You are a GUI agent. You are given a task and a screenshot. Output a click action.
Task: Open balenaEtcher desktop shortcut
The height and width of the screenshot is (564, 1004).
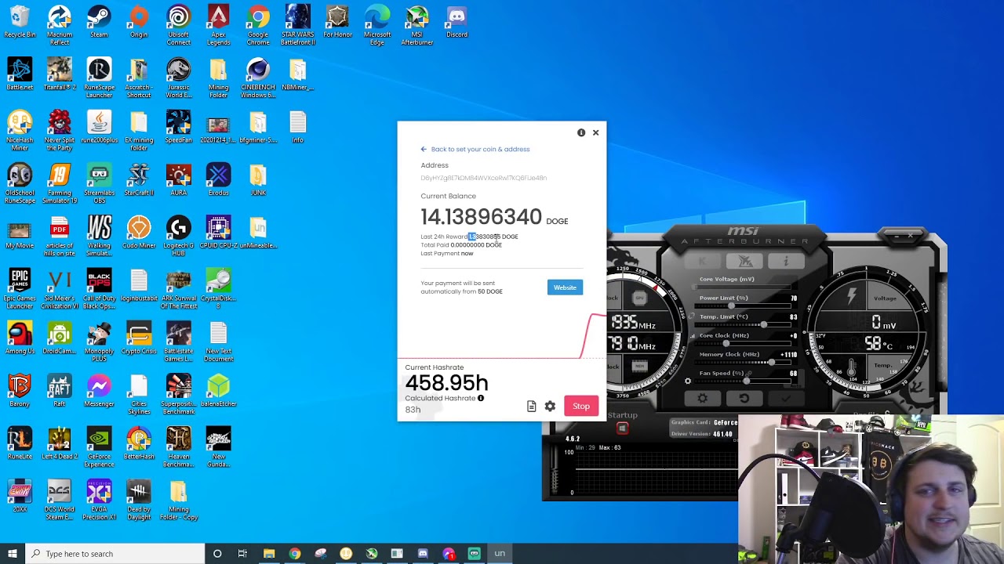tap(219, 392)
